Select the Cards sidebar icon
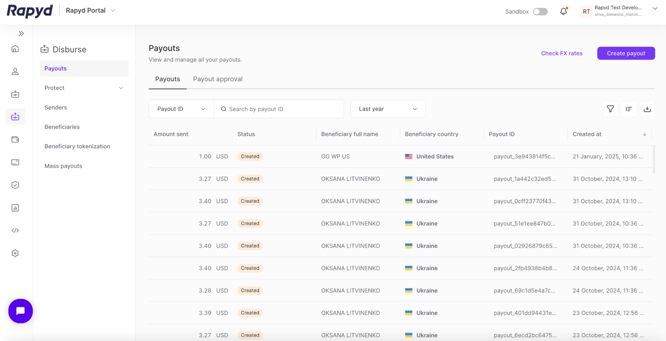666x341 pixels. 15,162
